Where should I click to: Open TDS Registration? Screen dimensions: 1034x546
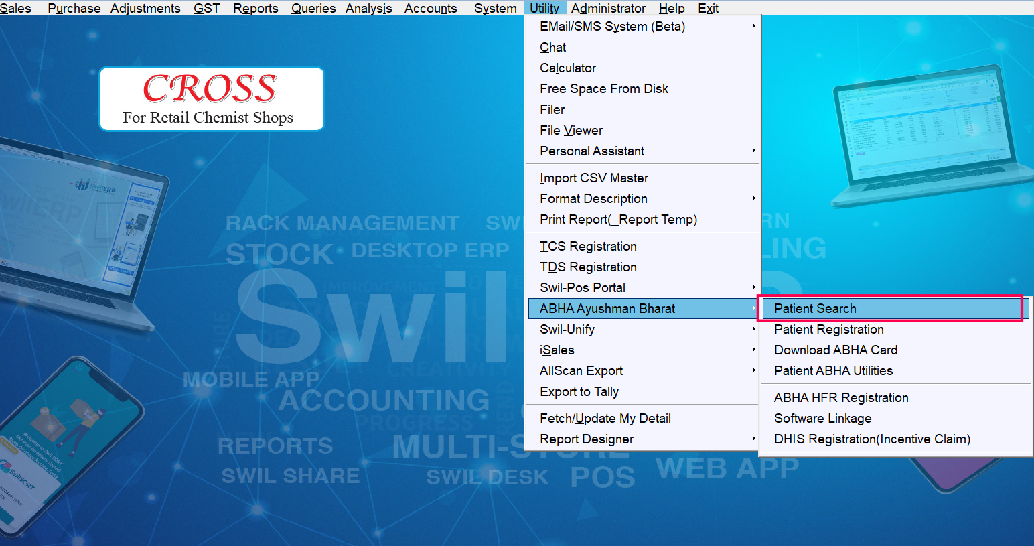tap(643, 267)
